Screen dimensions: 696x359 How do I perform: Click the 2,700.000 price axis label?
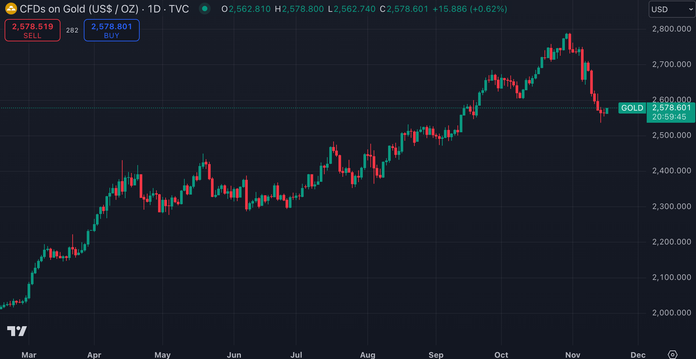(671, 64)
